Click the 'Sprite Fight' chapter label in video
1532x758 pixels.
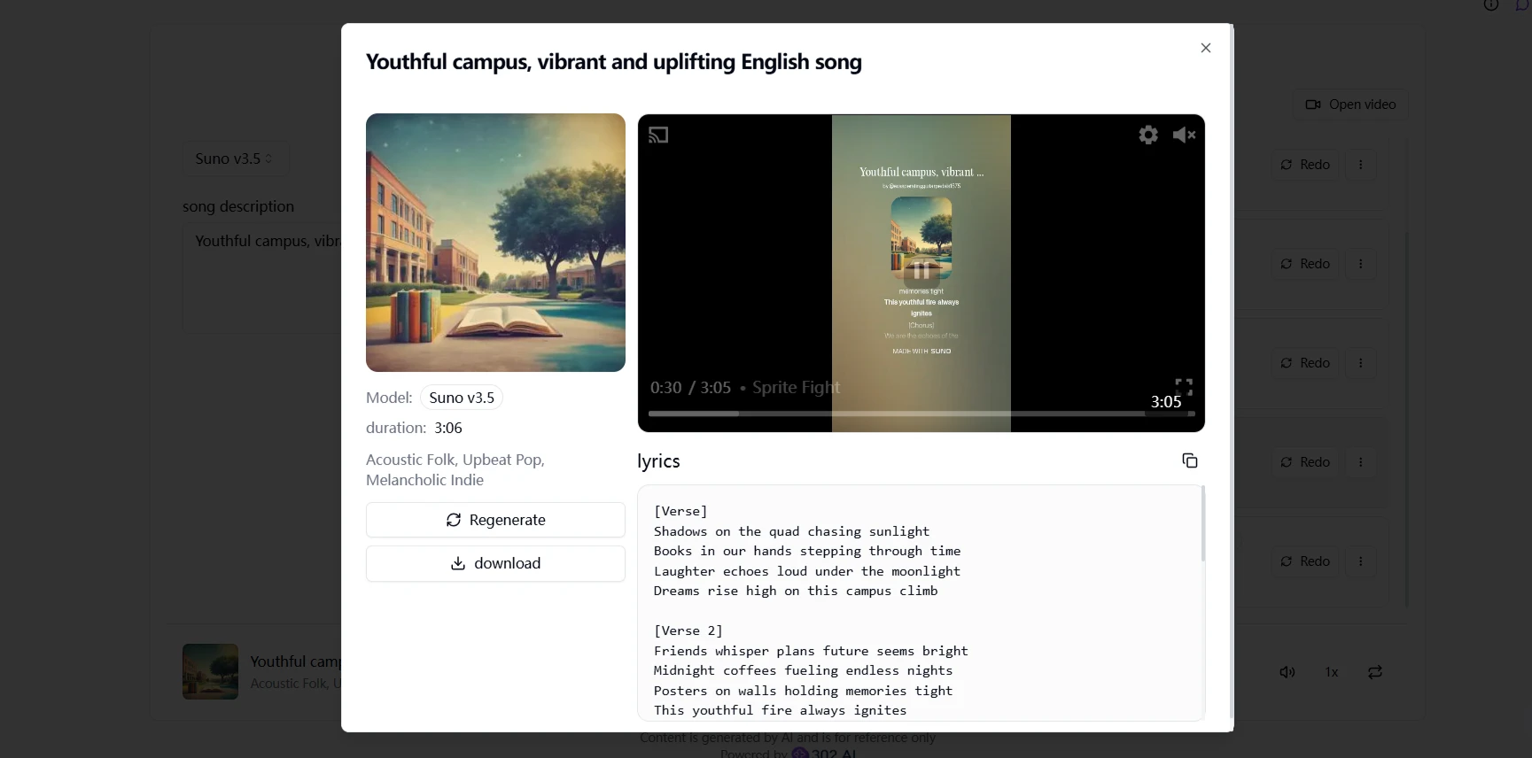click(796, 387)
